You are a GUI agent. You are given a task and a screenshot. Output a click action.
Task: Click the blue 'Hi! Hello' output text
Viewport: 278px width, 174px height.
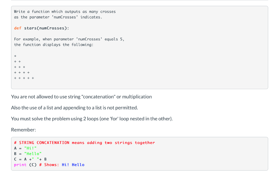(73, 165)
